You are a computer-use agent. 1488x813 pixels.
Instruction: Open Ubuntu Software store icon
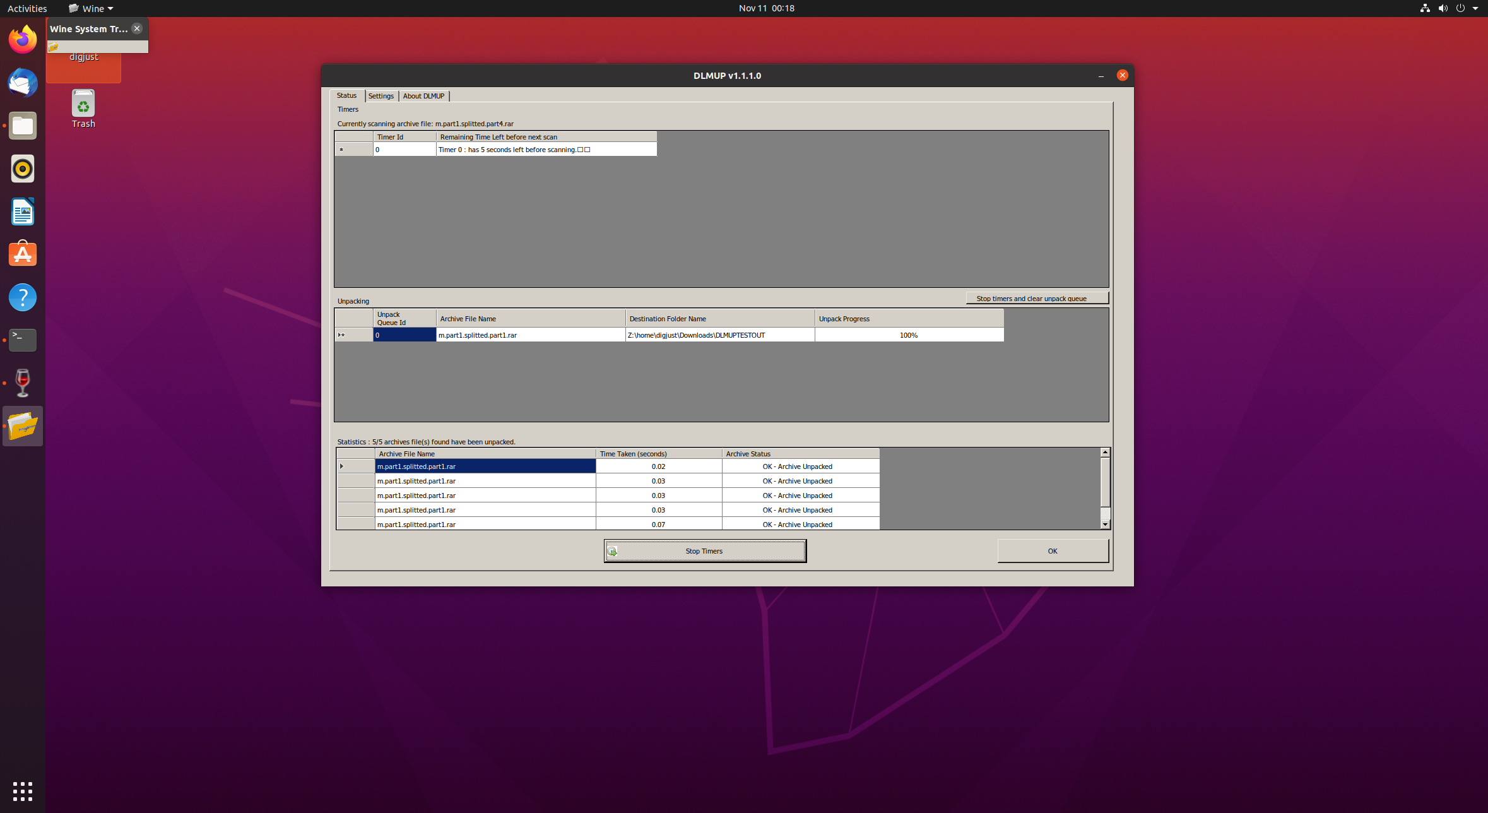point(23,254)
